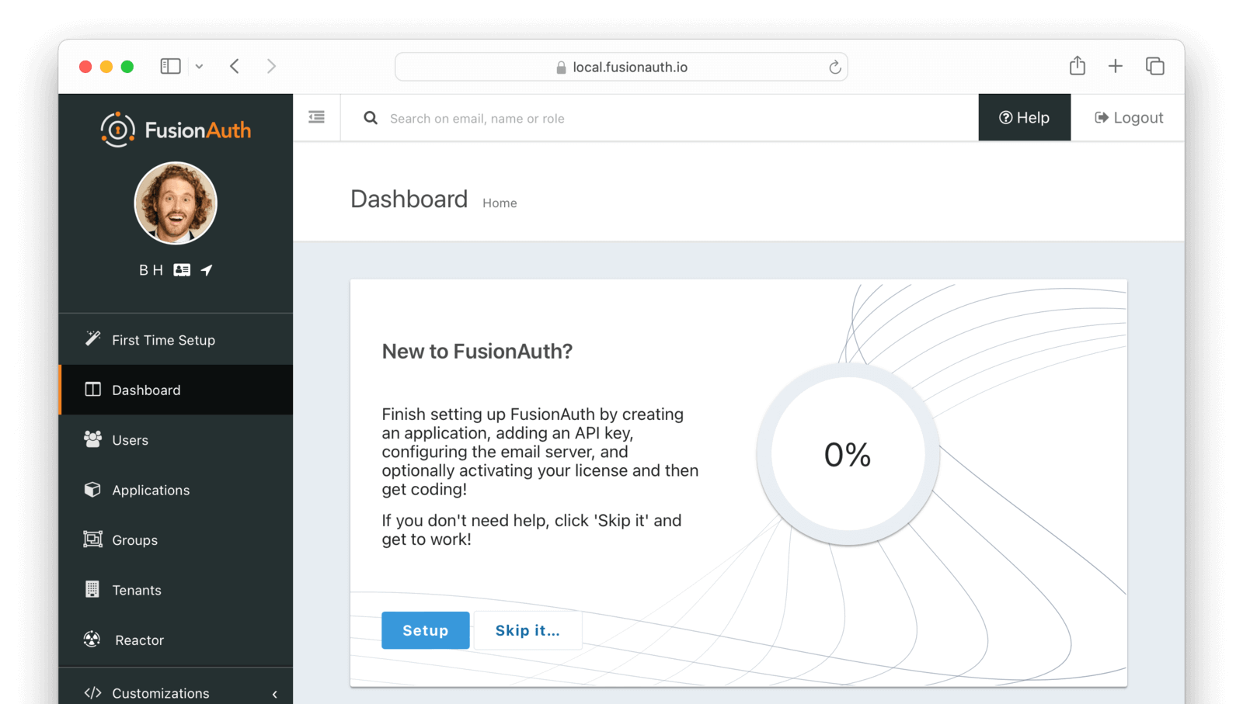
Task: Click the Skip it... button
Action: (527, 630)
